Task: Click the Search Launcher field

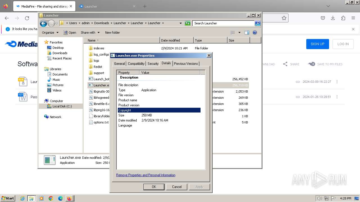Action: click(224, 23)
